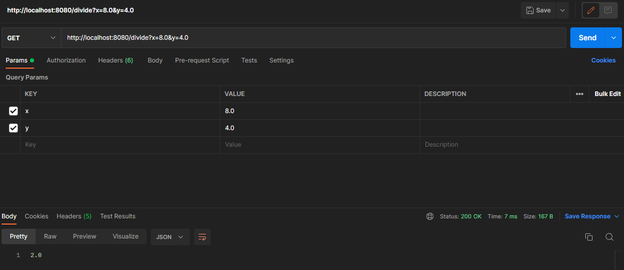Copy response body using the copy icon

pos(588,237)
